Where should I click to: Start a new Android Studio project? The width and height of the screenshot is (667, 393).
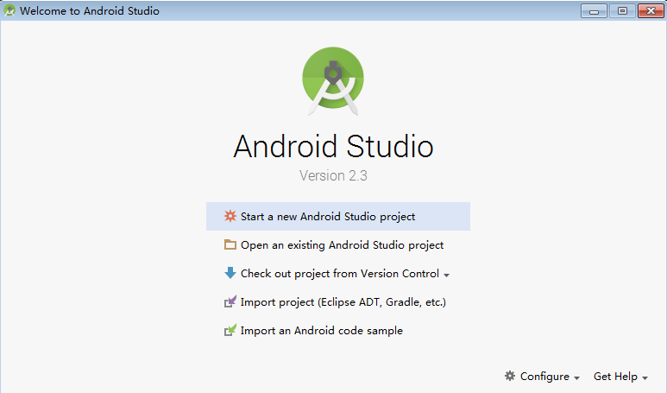[x=338, y=216]
